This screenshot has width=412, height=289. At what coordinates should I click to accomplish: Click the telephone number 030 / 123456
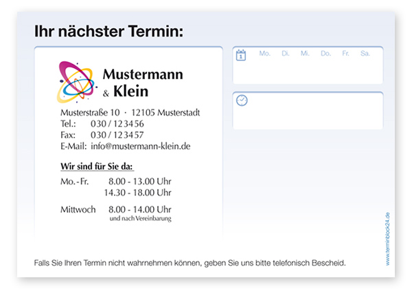pyautogui.click(x=117, y=124)
